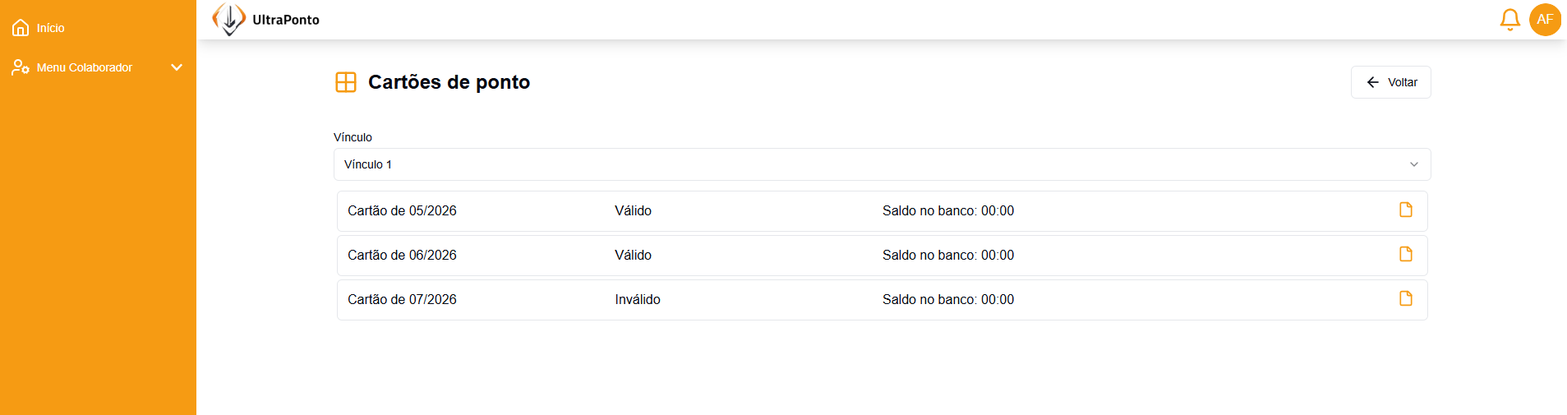1567x415 pixels.
Task: Open the AF user avatar menu
Action: coord(1545,20)
